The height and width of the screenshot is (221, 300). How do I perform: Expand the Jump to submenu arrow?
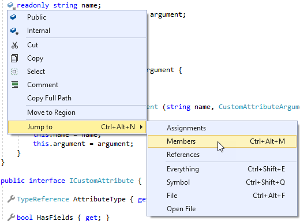coord(141,127)
